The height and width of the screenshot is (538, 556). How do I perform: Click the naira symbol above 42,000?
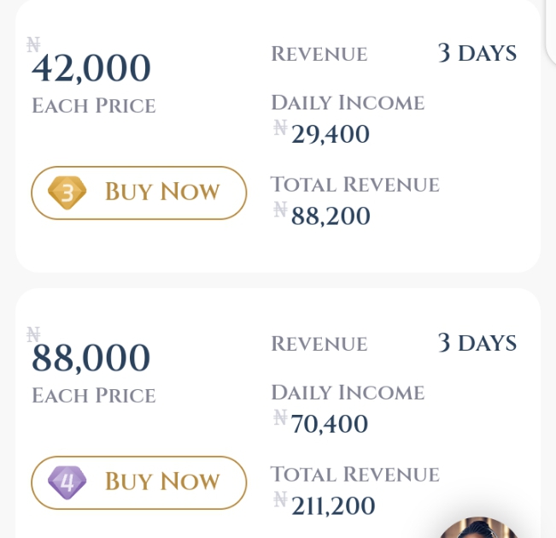tap(33, 44)
